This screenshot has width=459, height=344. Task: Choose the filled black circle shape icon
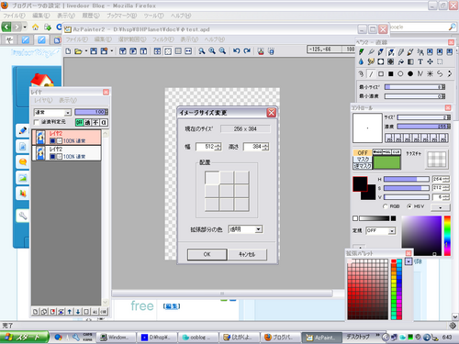(410, 73)
